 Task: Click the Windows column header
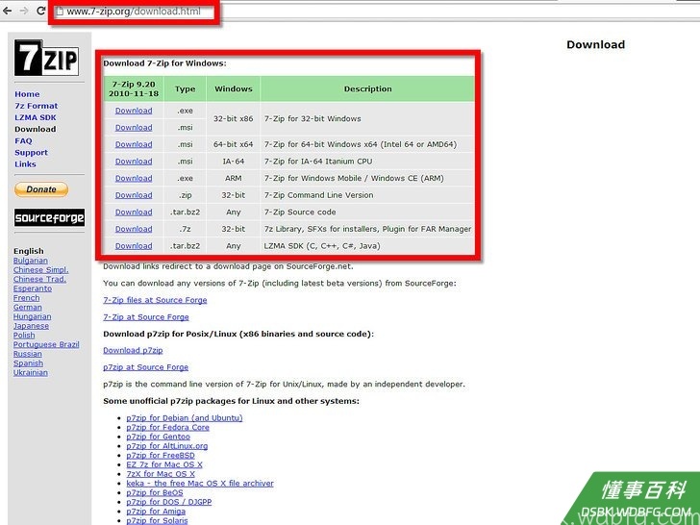click(x=233, y=88)
